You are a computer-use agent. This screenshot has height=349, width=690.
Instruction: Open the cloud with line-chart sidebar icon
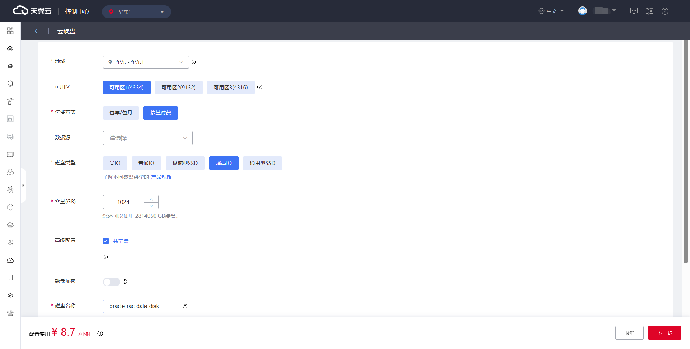(x=10, y=260)
